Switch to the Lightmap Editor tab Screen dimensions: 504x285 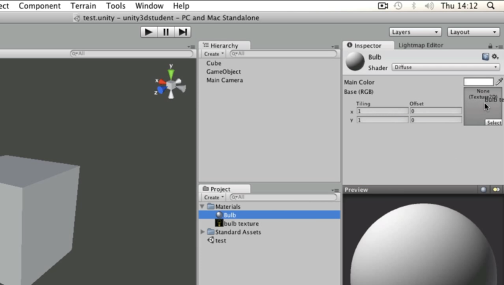coord(420,45)
